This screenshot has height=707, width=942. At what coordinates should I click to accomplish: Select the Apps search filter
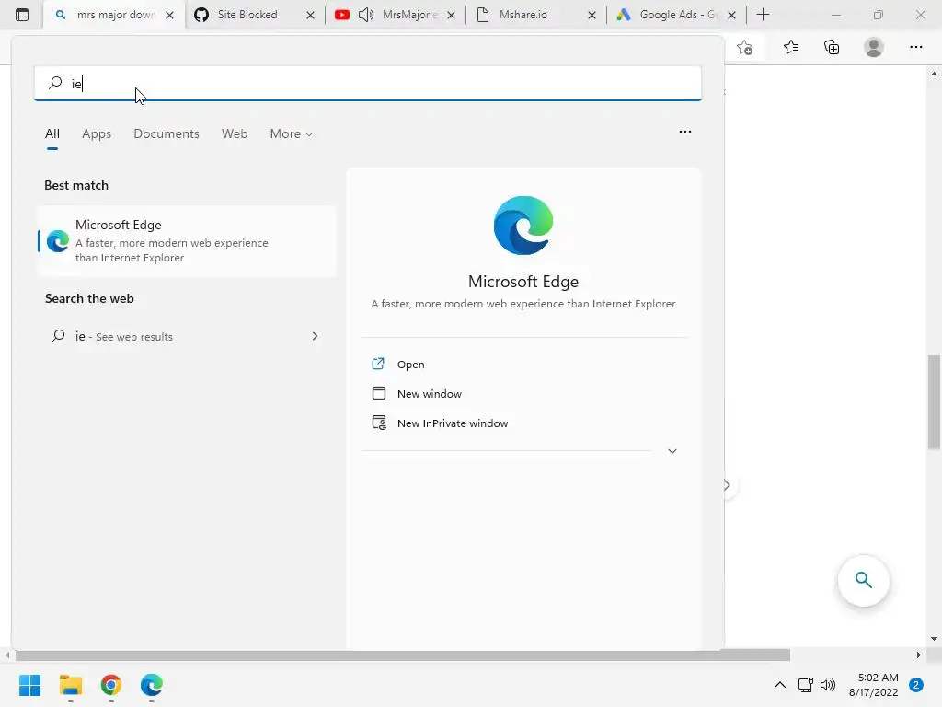coord(97,134)
